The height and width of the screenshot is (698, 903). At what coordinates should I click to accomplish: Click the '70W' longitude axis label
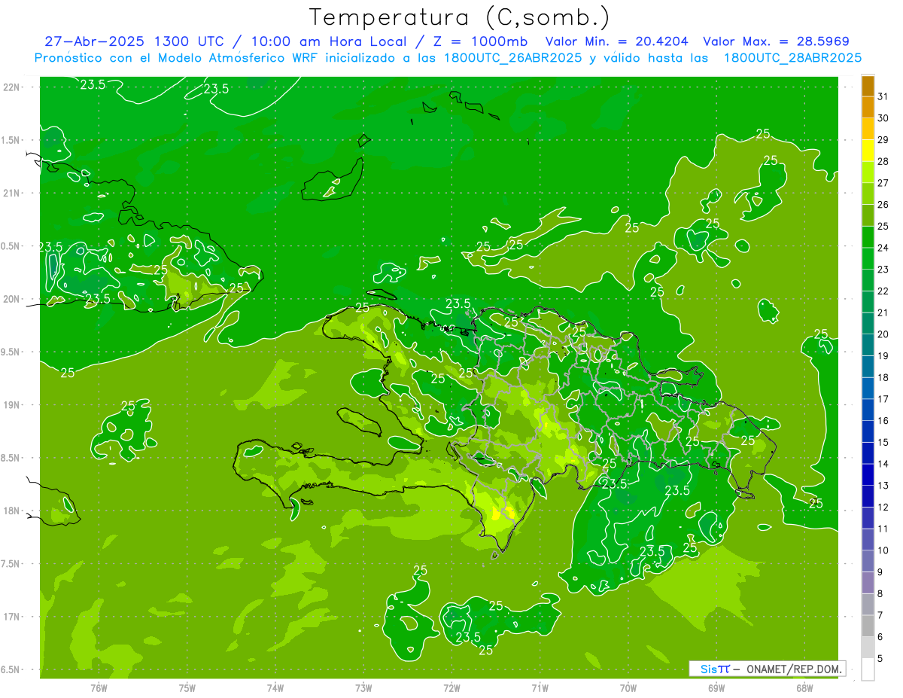coord(628,687)
